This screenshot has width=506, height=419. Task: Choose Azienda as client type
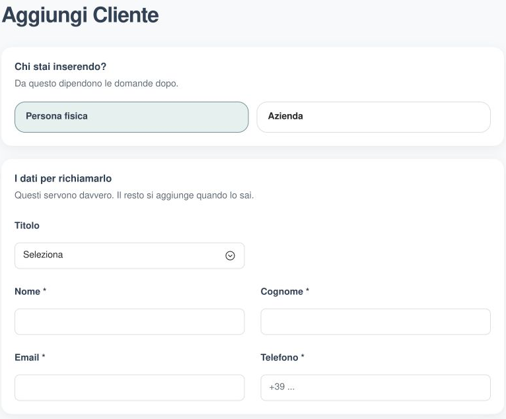pyautogui.click(x=374, y=117)
